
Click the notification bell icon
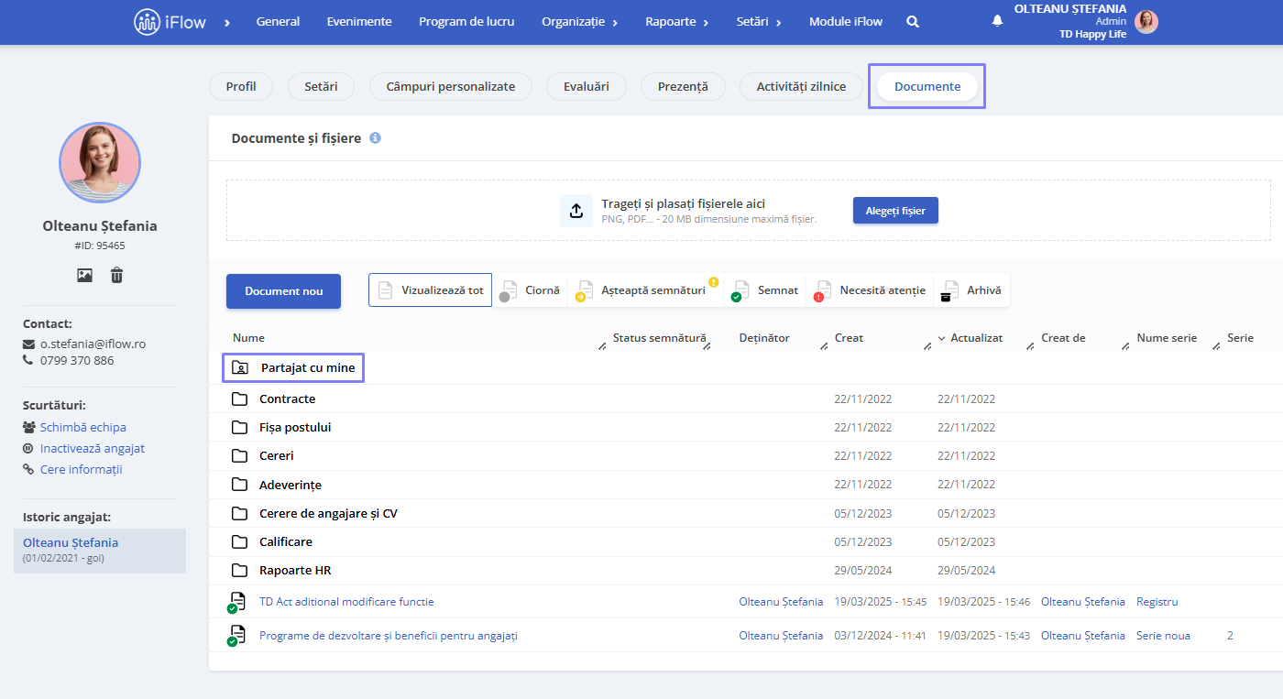point(997,21)
